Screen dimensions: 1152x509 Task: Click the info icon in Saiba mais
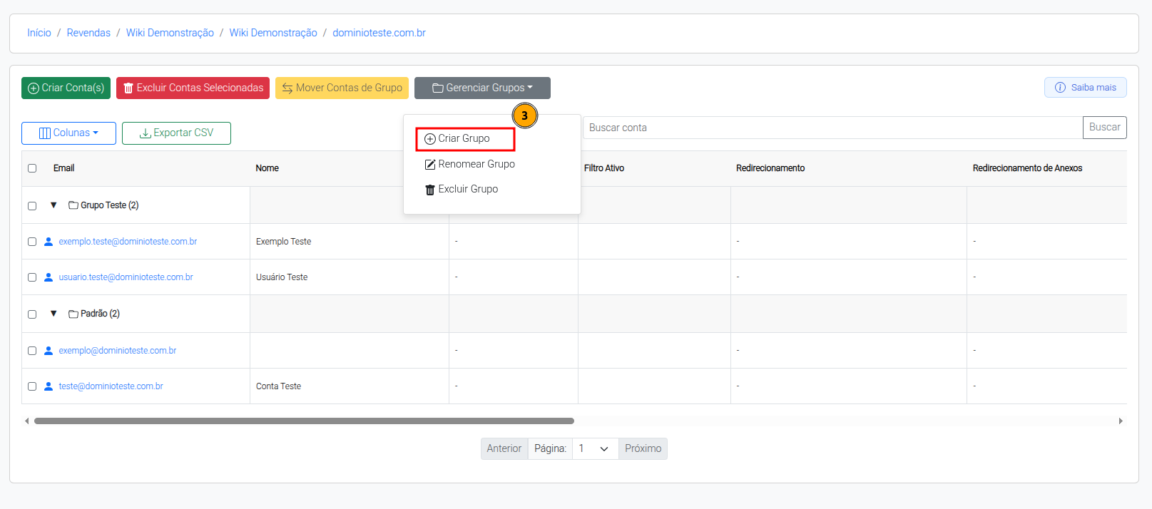1061,88
